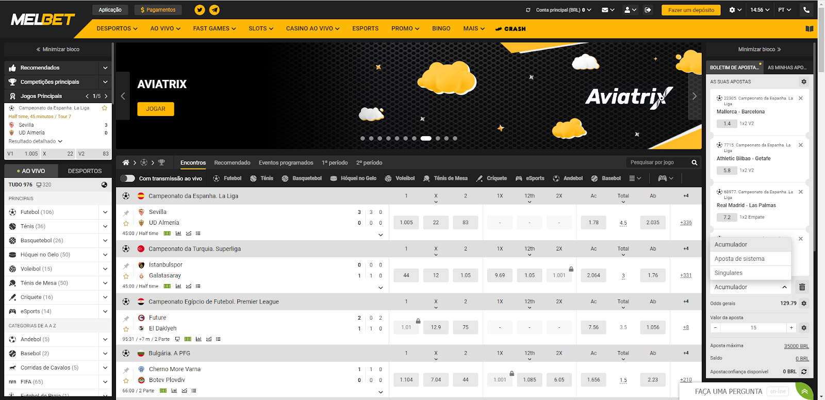Screen dimensions: 825x400
Task: Open the user account profile icon
Action: (x=628, y=10)
